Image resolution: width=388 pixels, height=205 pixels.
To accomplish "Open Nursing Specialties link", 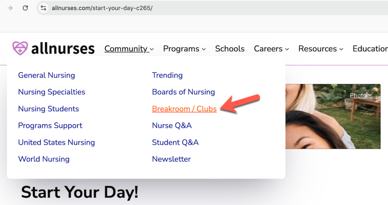I will (x=52, y=92).
